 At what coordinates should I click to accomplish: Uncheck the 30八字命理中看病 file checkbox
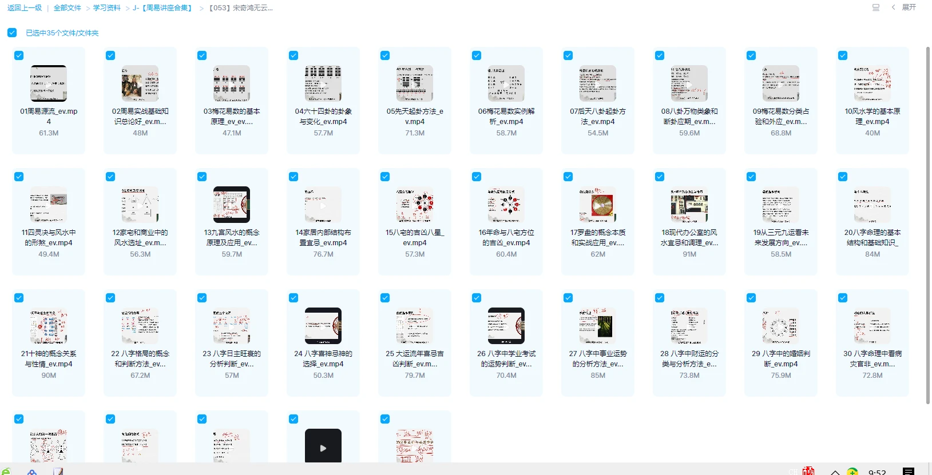pos(843,298)
